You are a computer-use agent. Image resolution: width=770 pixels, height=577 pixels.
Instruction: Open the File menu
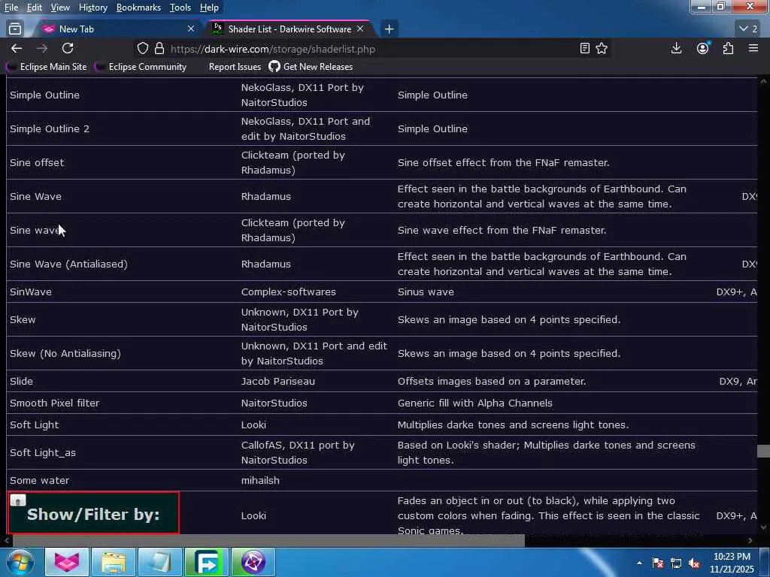click(x=11, y=8)
